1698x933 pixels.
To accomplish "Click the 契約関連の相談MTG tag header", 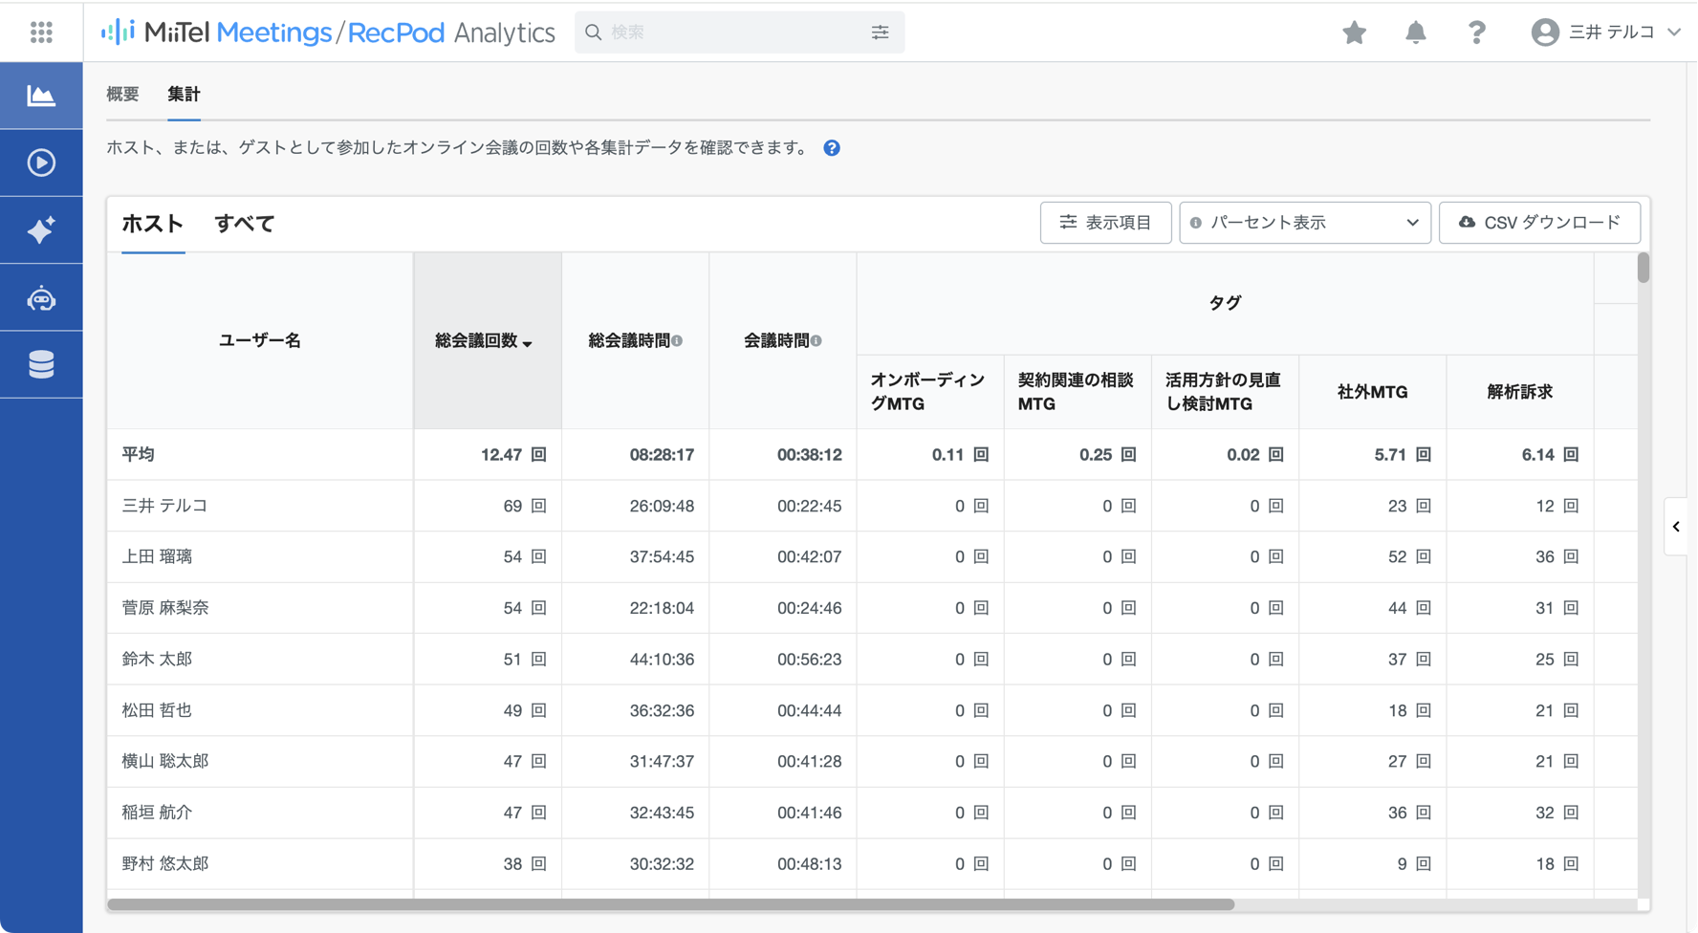I will click(x=1078, y=392).
